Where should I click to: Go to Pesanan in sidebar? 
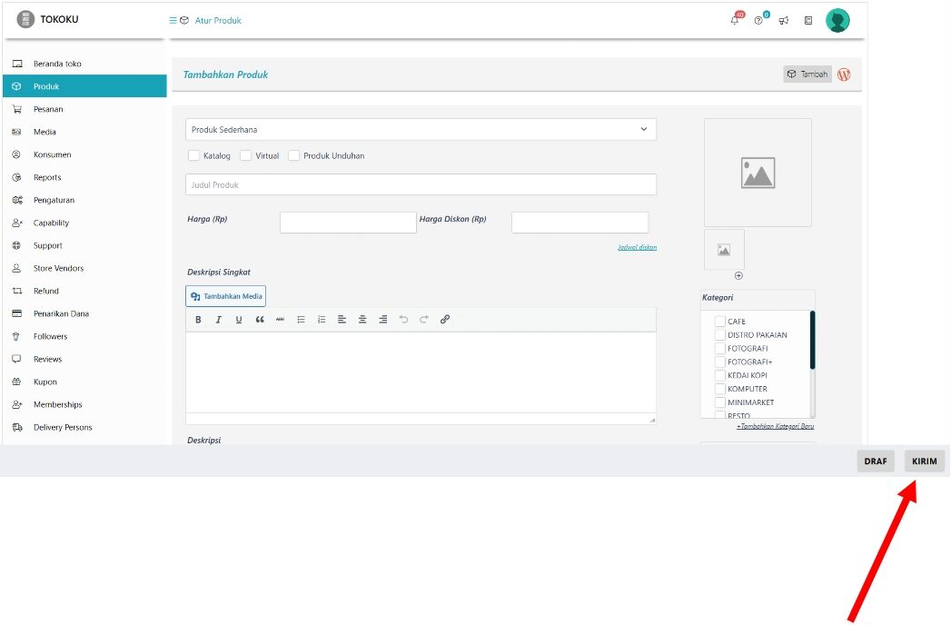pyautogui.click(x=48, y=109)
